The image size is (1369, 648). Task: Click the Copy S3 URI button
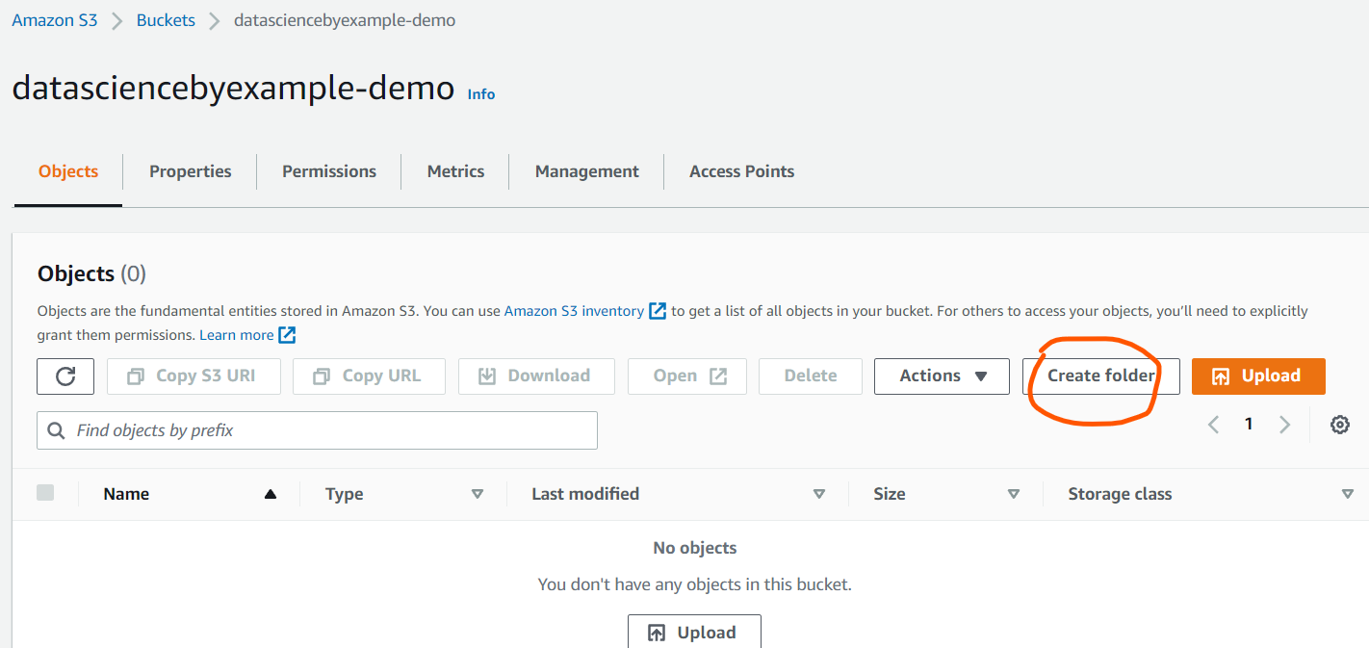coord(194,376)
